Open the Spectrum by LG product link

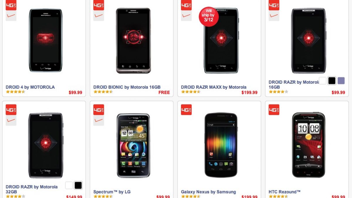[112, 192]
